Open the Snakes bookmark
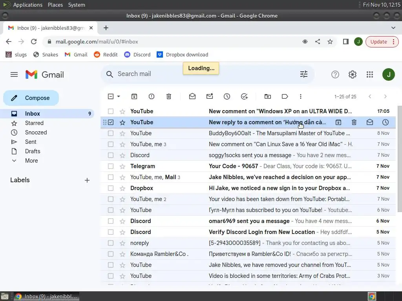The height and width of the screenshot is (301, 402). tap(46, 54)
